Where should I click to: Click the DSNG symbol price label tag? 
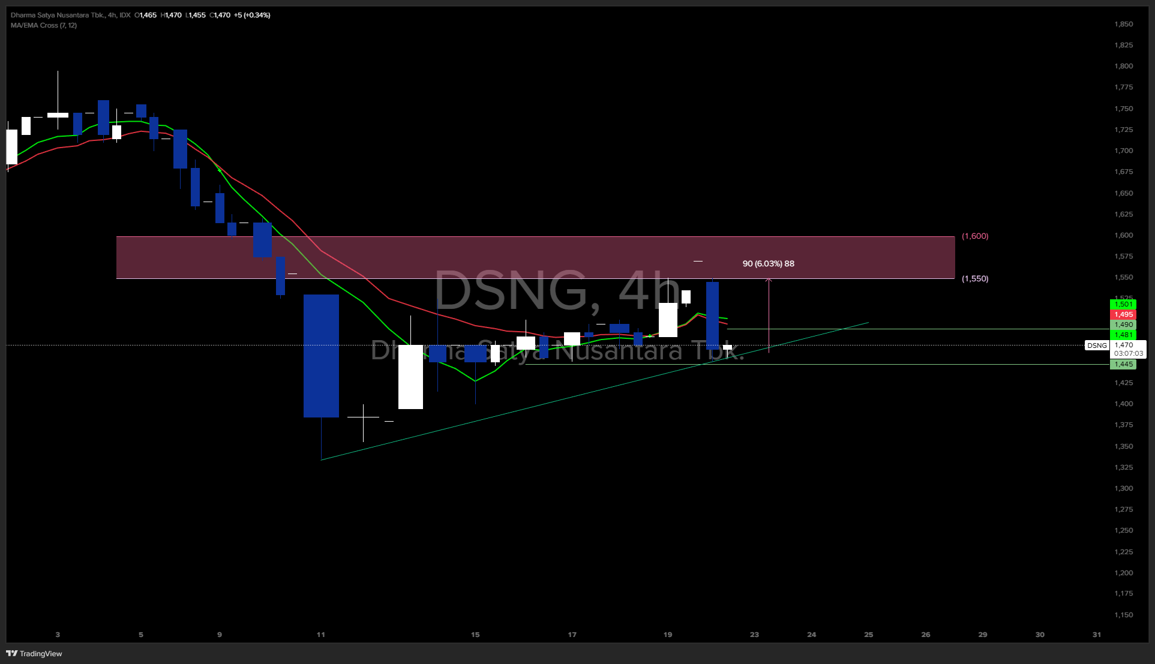[1097, 345]
